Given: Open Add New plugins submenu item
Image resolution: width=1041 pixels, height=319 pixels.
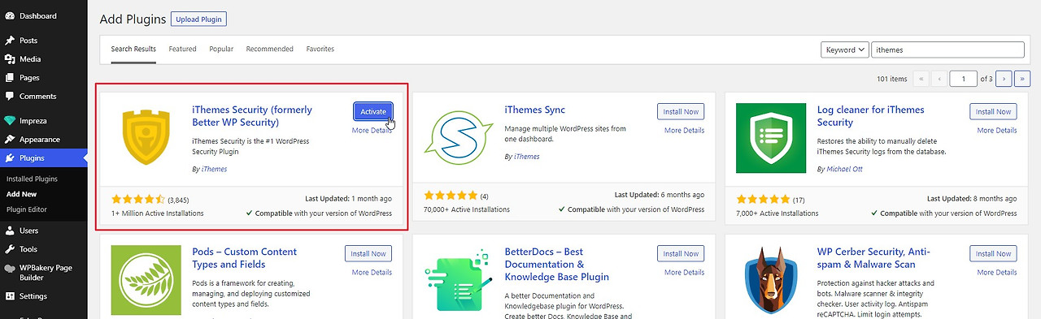Looking at the screenshot, I should pos(21,194).
